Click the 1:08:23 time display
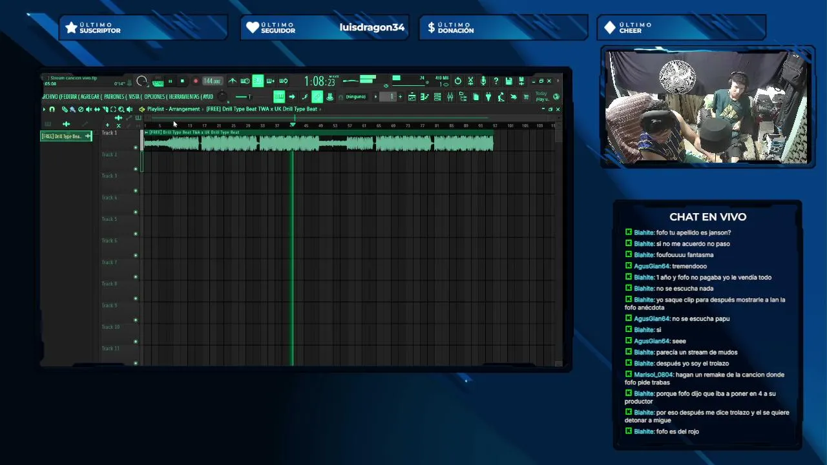Image resolution: width=827 pixels, height=465 pixels. coord(320,81)
